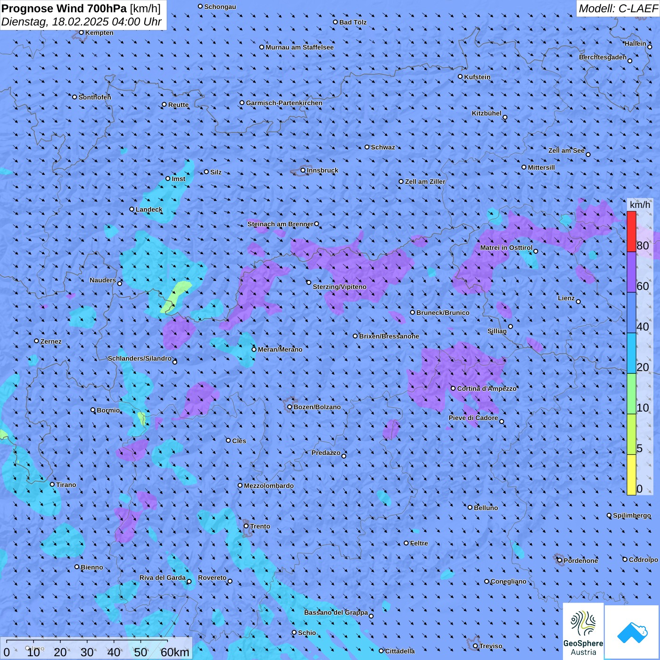Click the Bruneck/Brunico label
The height and width of the screenshot is (660, 660).
point(443,313)
